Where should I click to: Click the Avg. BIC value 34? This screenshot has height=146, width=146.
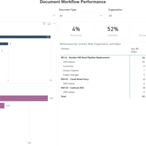[x=143, y=57]
